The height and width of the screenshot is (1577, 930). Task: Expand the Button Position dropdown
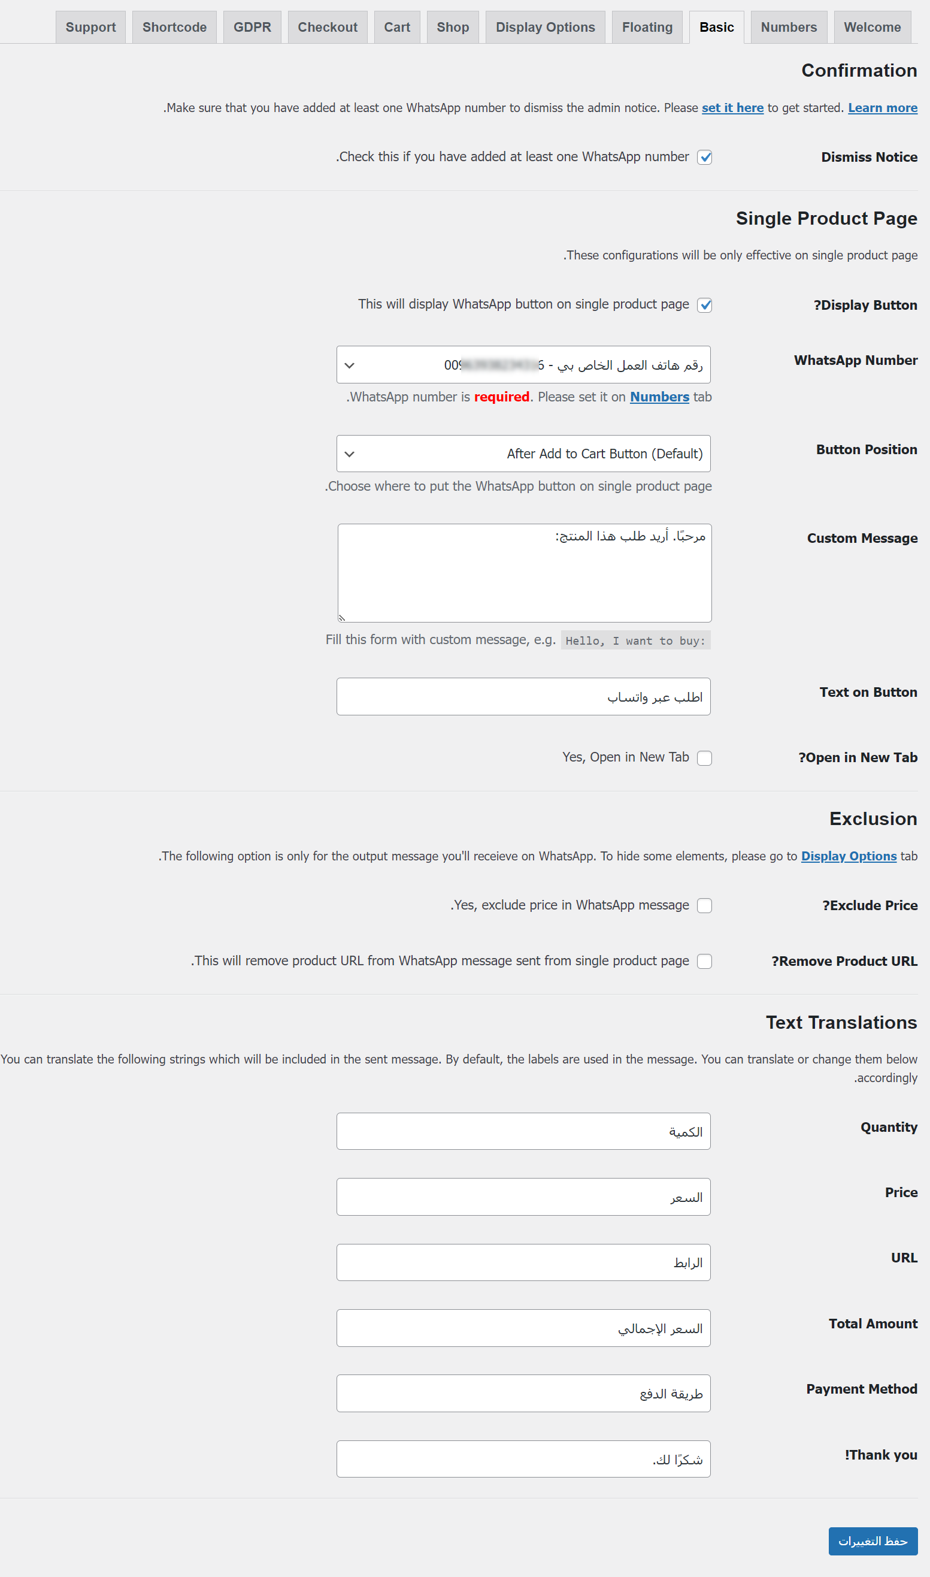(523, 454)
